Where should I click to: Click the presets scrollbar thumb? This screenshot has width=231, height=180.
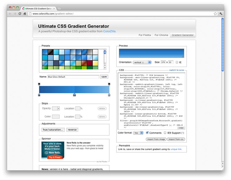[105, 52]
